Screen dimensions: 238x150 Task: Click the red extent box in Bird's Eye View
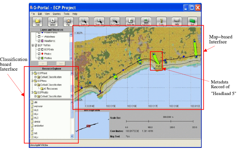(x=89, y=126)
